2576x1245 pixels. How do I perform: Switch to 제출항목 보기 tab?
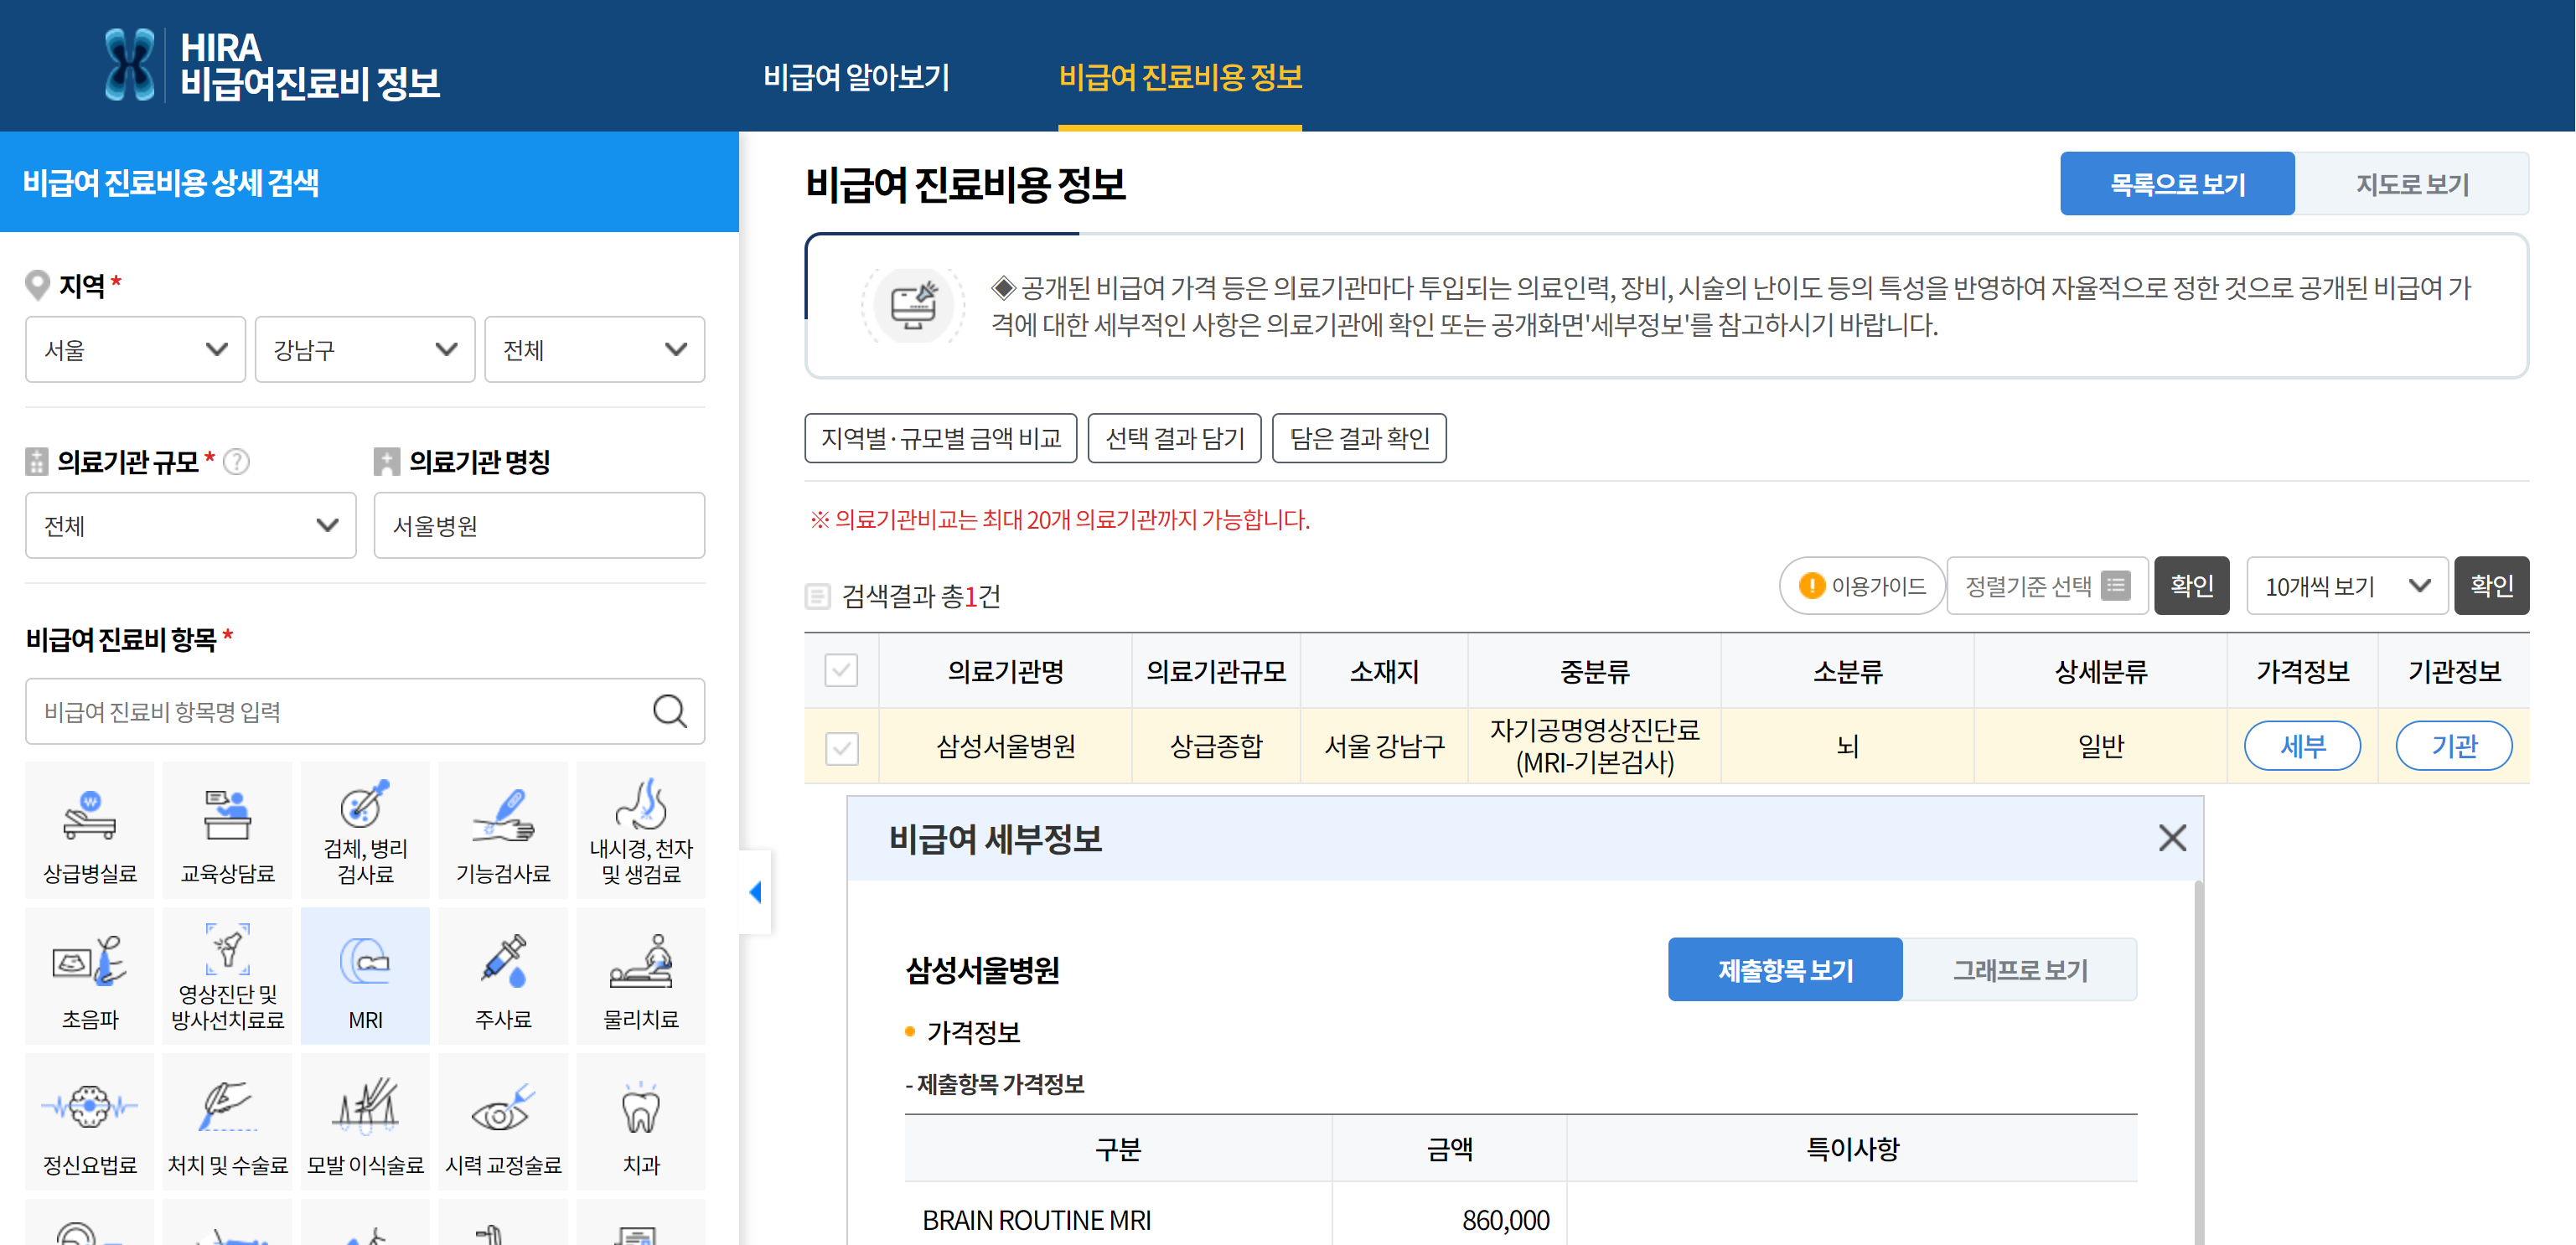(1785, 970)
